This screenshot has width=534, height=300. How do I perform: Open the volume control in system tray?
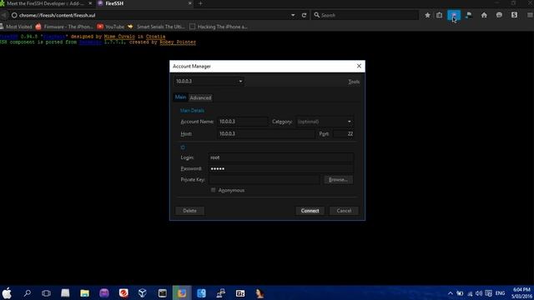479,293
